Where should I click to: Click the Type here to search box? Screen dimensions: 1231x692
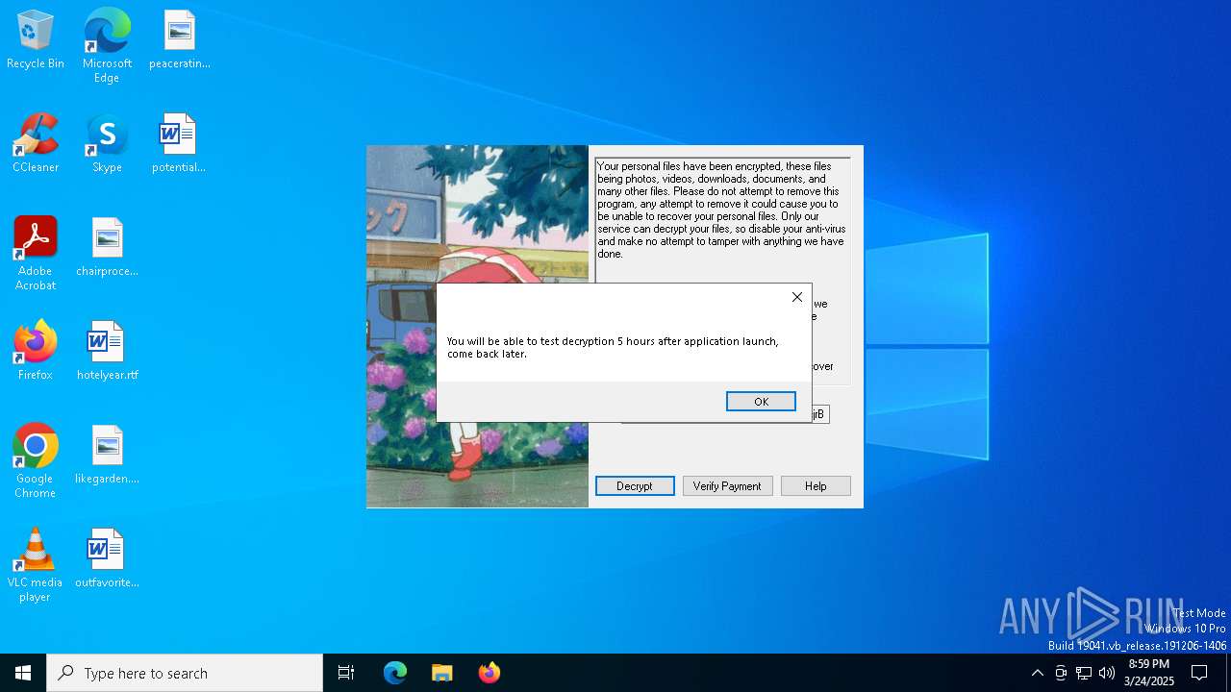click(185, 673)
